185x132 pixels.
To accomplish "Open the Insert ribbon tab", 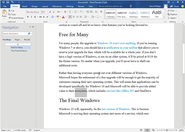I will pyautogui.click(x=25, y=6).
